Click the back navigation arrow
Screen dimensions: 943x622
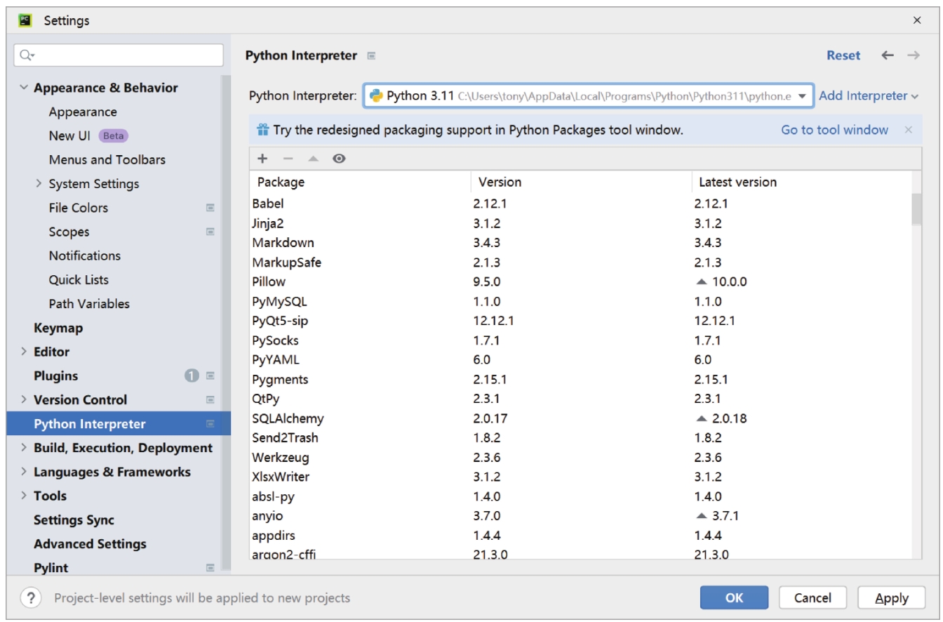pos(888,55)
